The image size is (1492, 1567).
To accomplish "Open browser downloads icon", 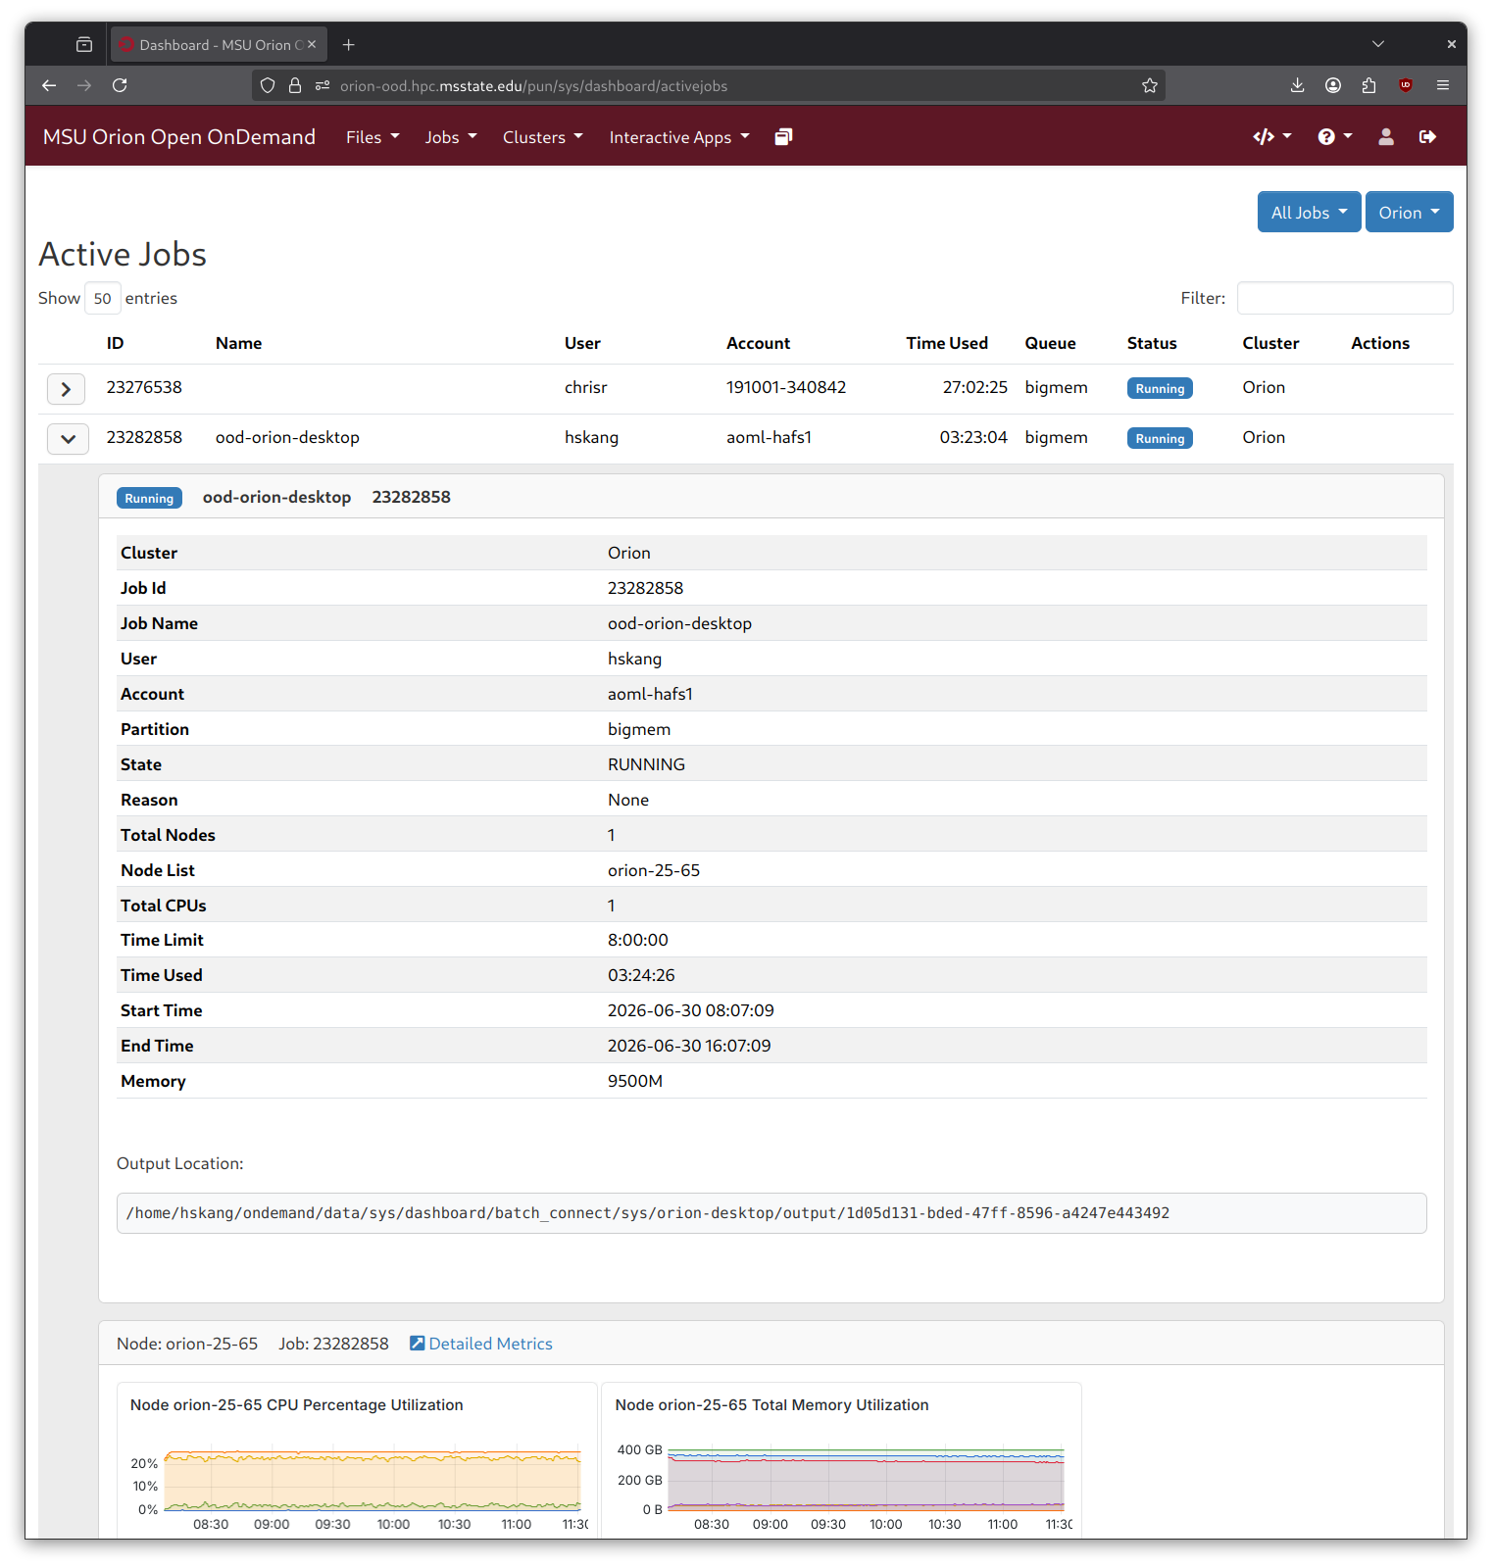I will pyautogui.click(x=1297, y=85).
